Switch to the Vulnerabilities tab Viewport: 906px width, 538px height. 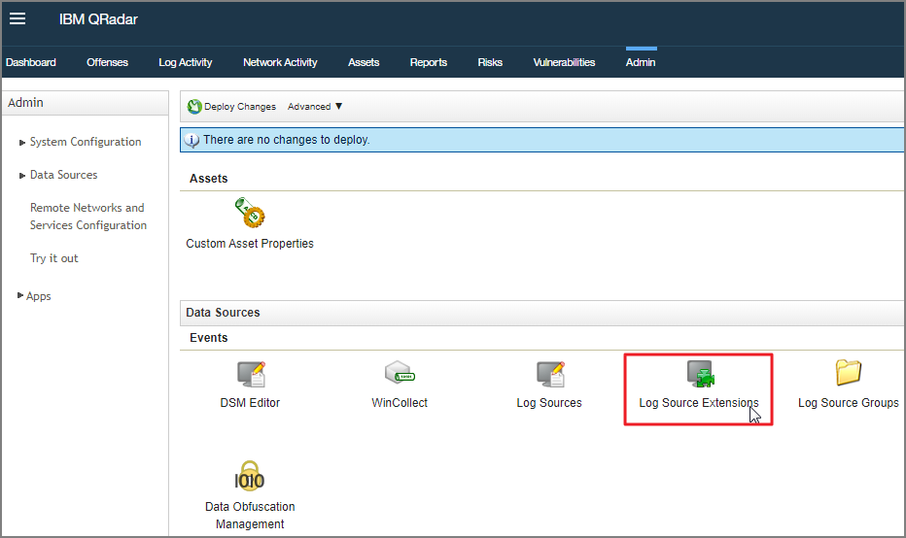click(x=564, y=62)
